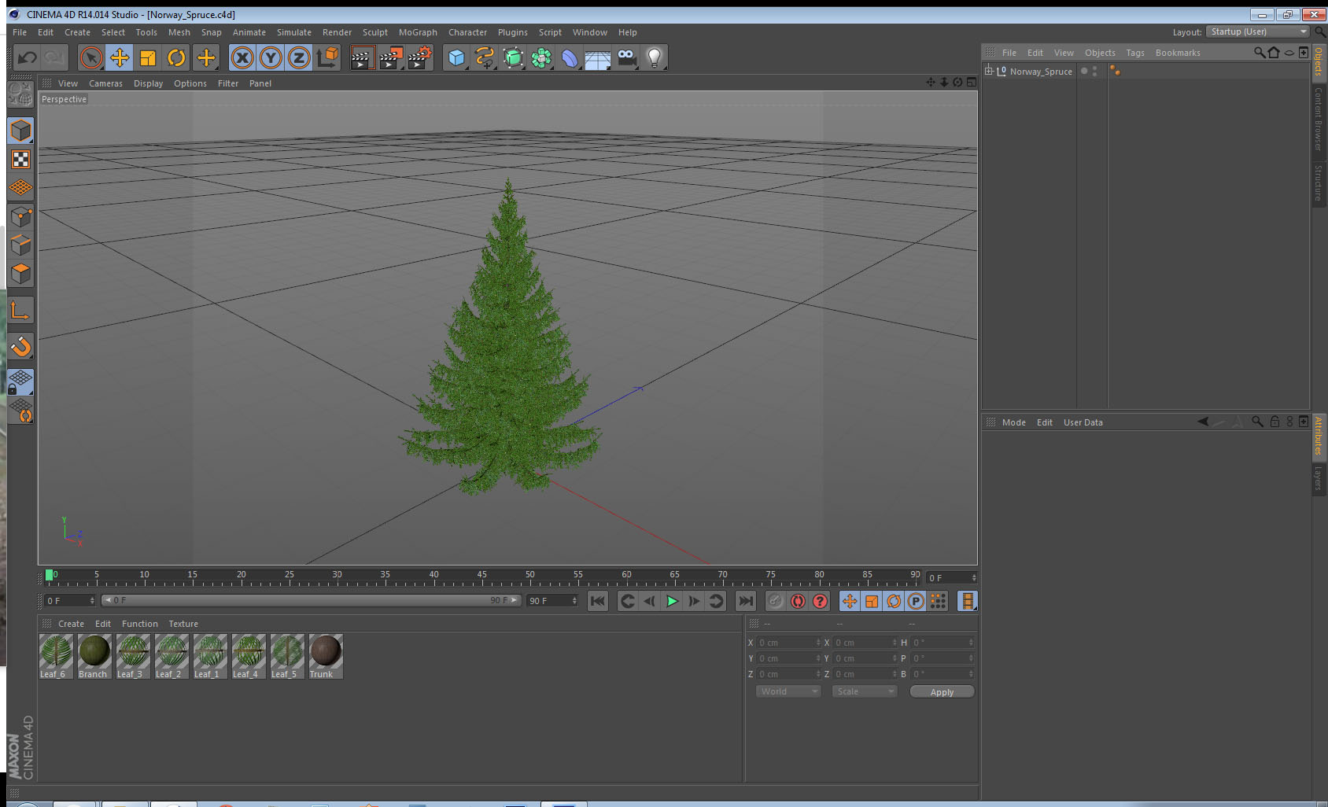Switch to Polygons mode
1328x807 pixels.
20,274
